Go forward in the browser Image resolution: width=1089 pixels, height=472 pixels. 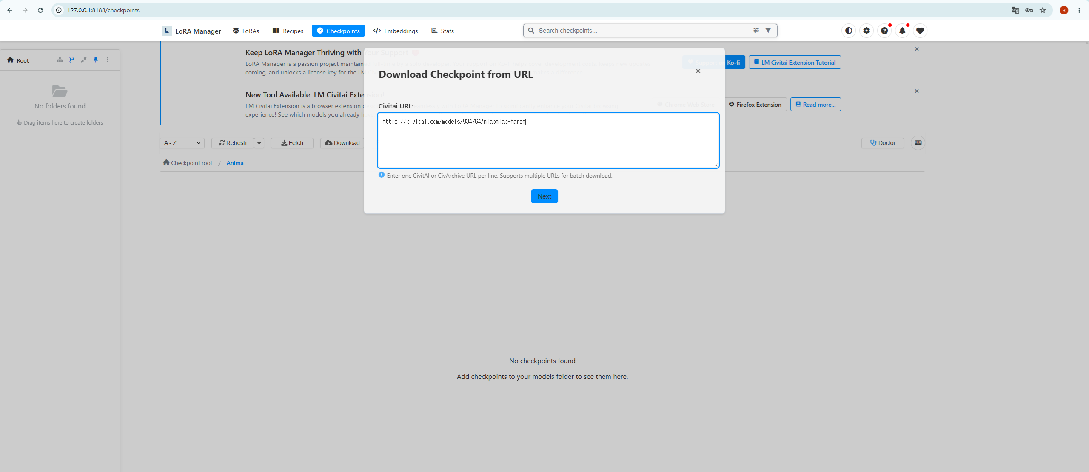pyautogui.click(x=25, y=10)
